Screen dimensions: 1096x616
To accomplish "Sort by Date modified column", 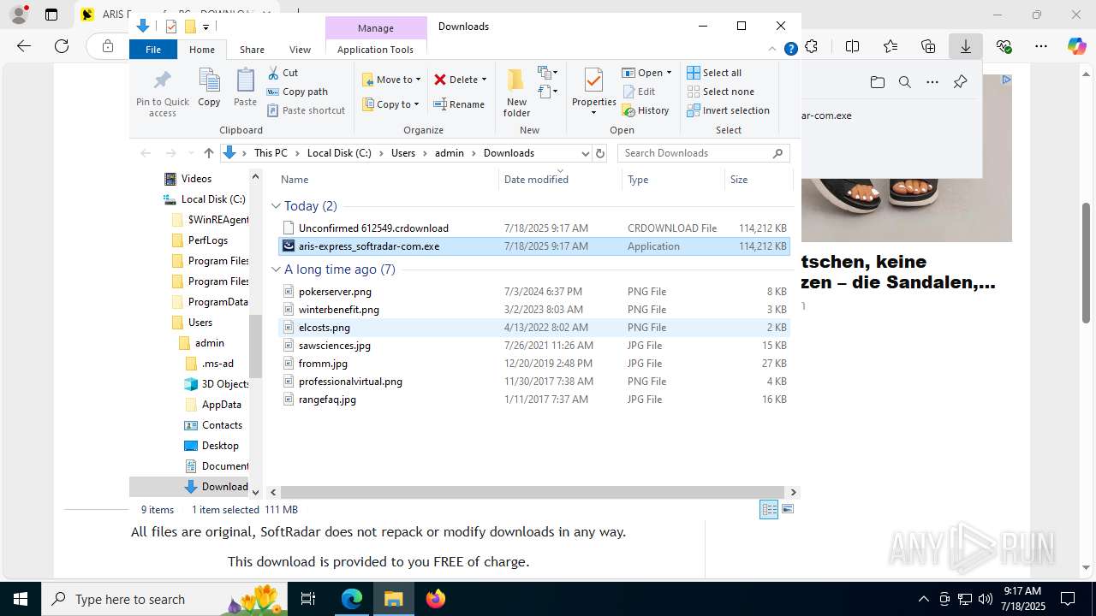I will click(x=536, y=180).
